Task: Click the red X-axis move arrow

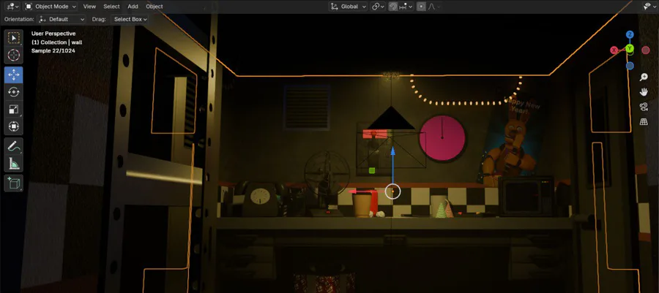Action: (354, 191)
